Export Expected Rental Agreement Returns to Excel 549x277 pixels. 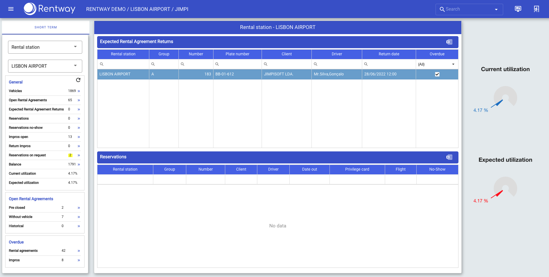(x=449, y=42)
